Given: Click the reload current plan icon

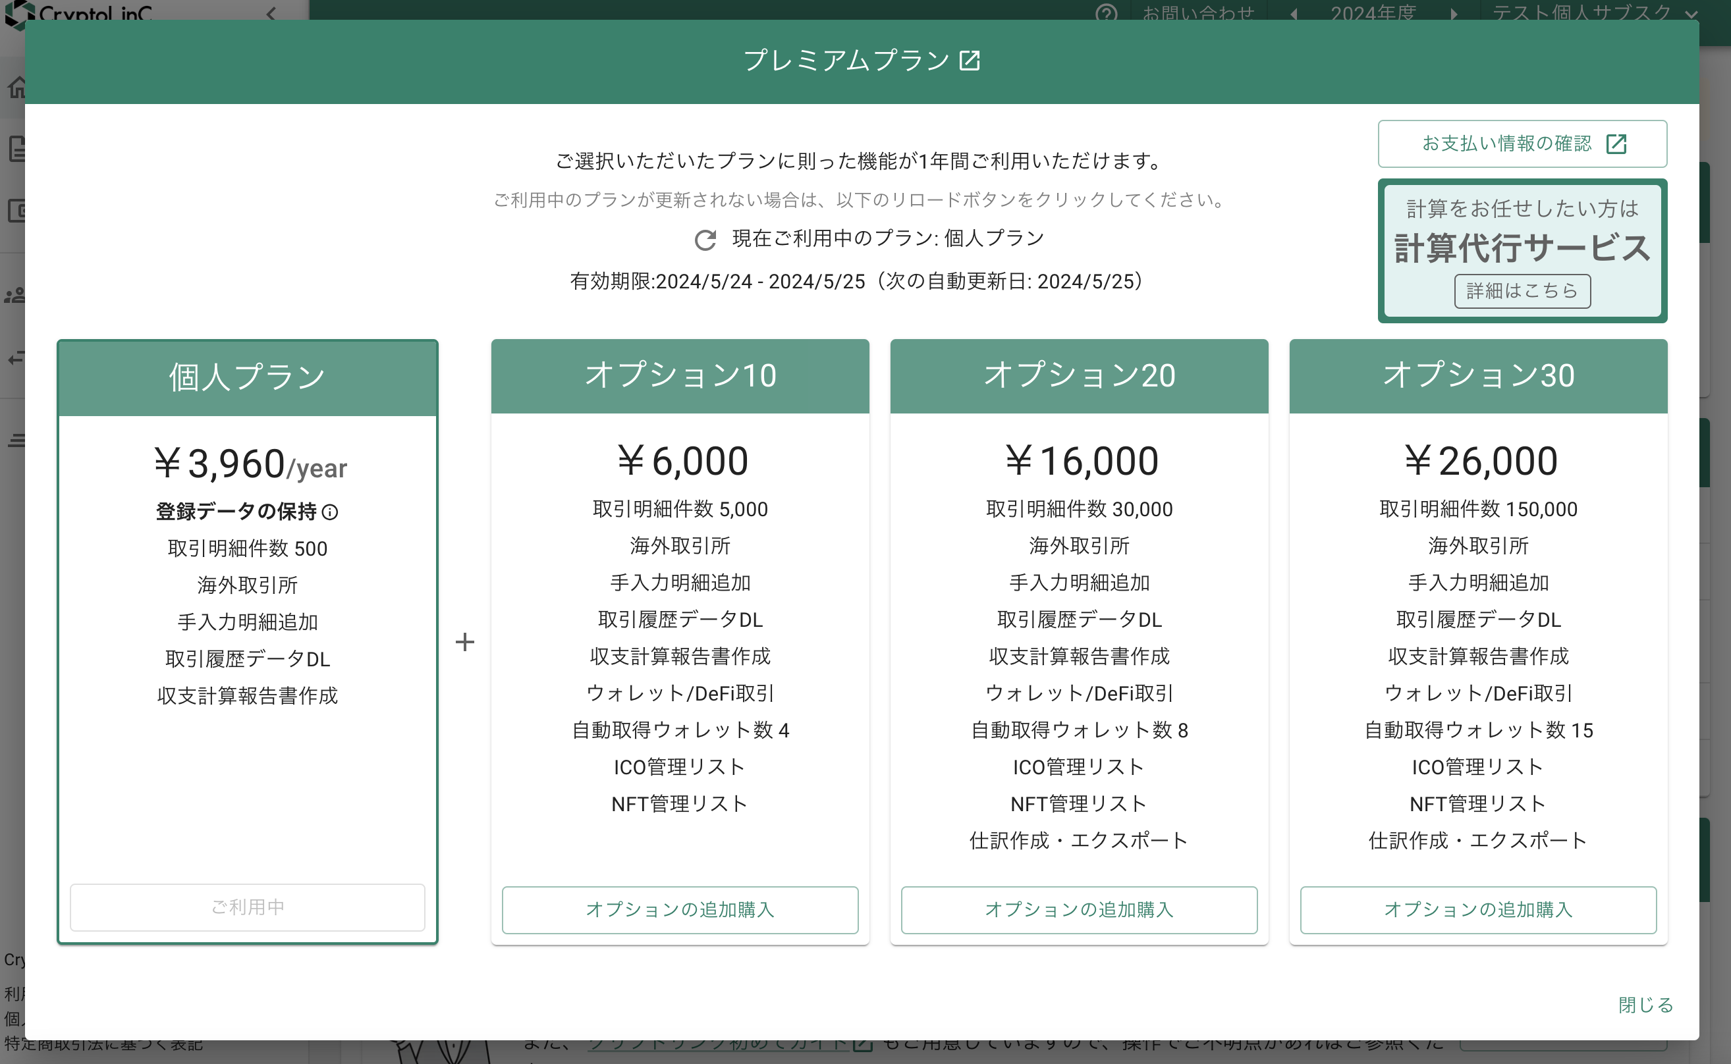Looking at the screenshot, I should (x=705, y=240).
